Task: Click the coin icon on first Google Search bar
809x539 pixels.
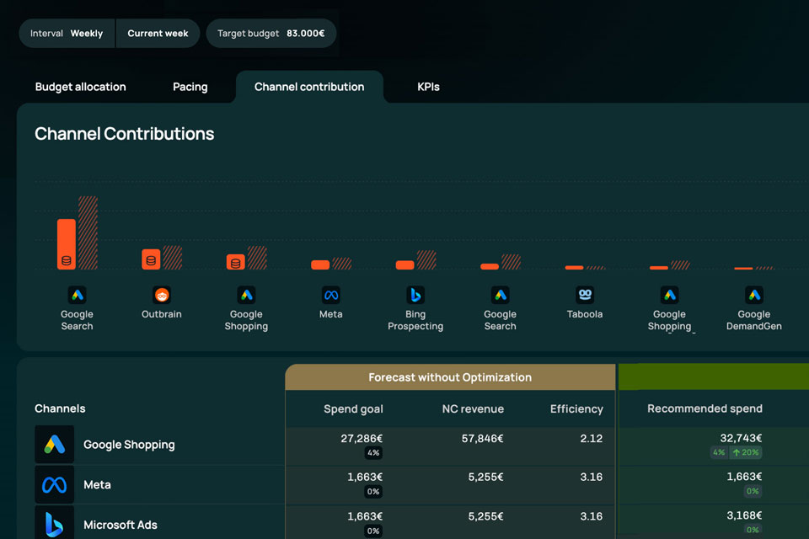Action: (66, 260)
